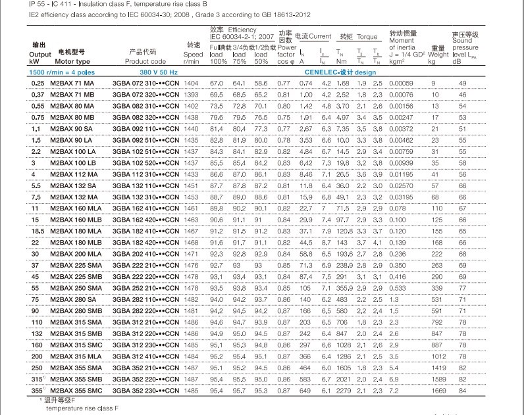Click speed value 1393
Image resolution: width=524 pixels, height=415 pixels.
click(191, 95)
